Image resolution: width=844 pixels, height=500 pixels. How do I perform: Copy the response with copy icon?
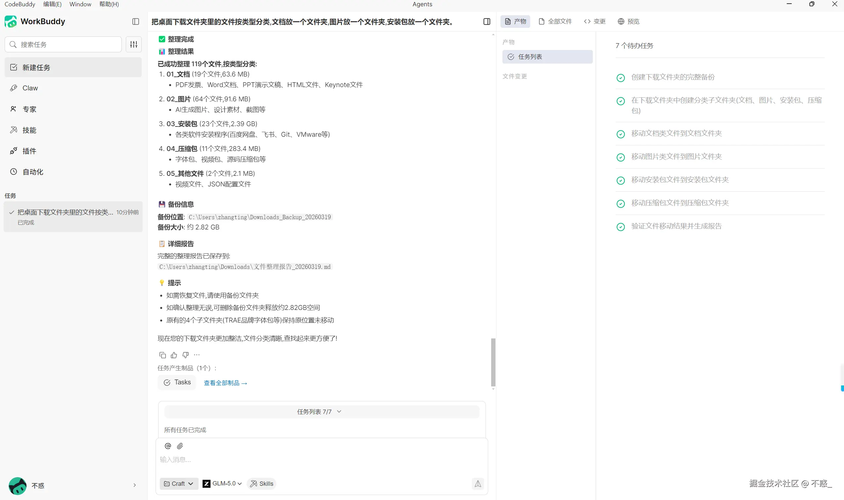[162, 355]
